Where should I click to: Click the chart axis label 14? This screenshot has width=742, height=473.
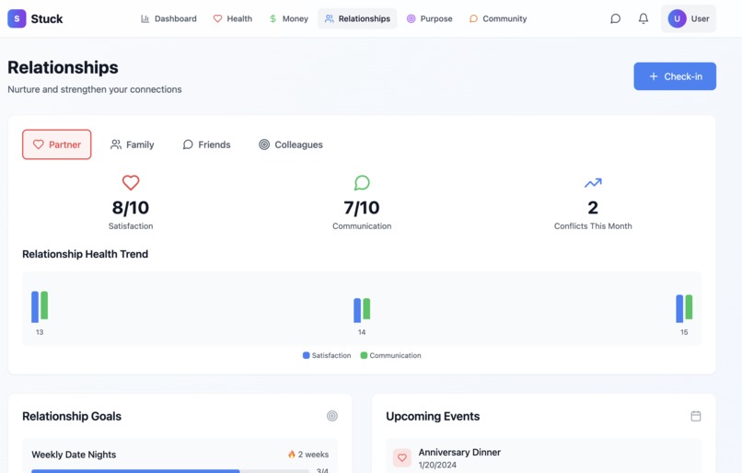tap(362, 332)
